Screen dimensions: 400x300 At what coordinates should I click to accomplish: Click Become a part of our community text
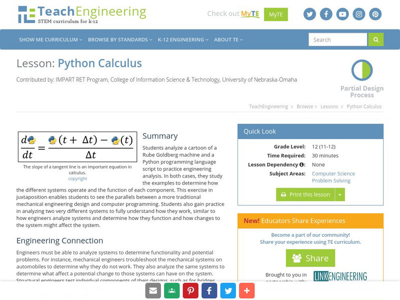(x=310, y=234)
